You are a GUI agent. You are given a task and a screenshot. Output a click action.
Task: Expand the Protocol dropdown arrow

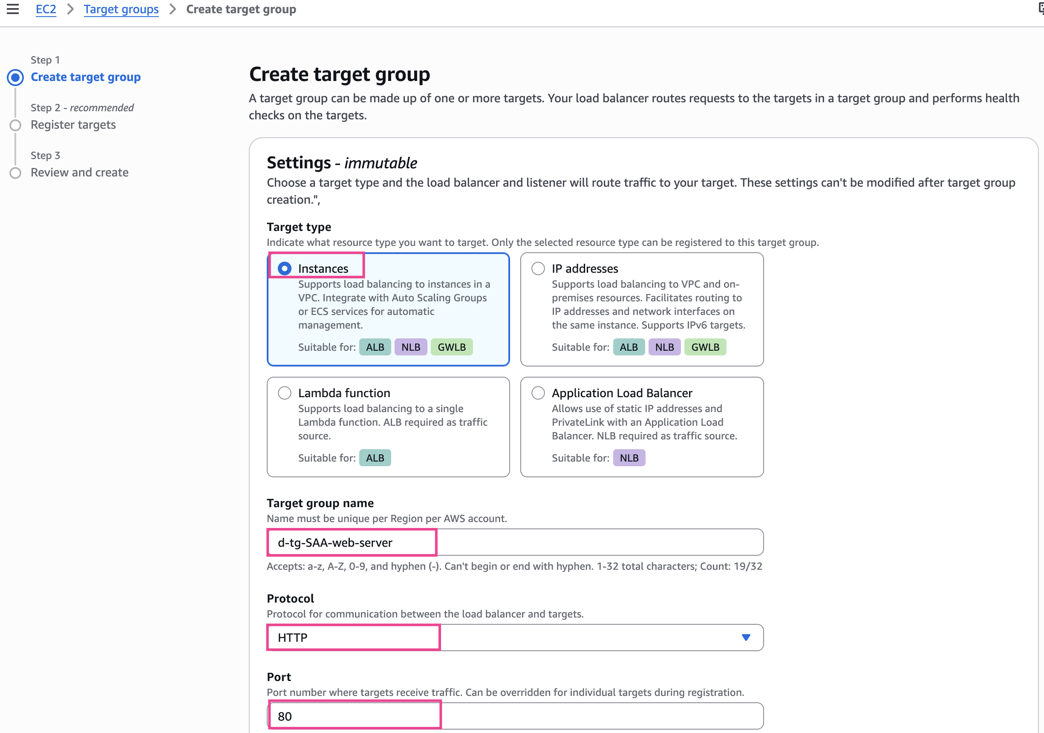tap(746, 638)
